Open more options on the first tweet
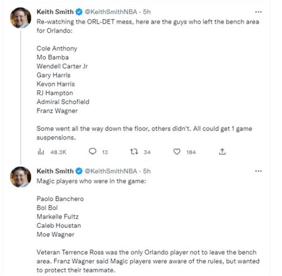282x276 pixels. point(258,12)
